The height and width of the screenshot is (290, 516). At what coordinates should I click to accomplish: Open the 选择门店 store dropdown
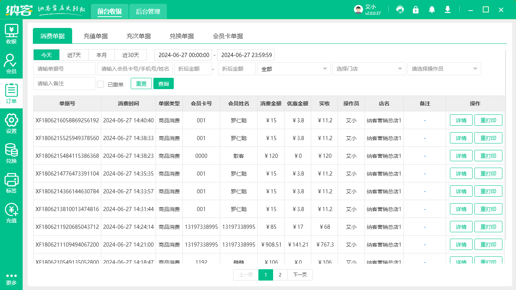[369, 69]
